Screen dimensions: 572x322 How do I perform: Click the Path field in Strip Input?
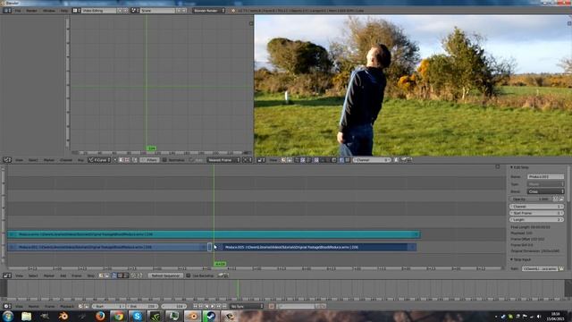tap(540, 268)
